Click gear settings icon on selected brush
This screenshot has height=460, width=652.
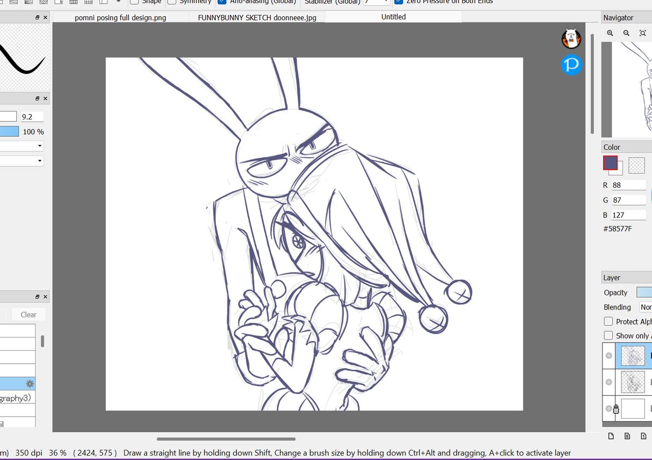pyautogui.click(x=30, y=383)
